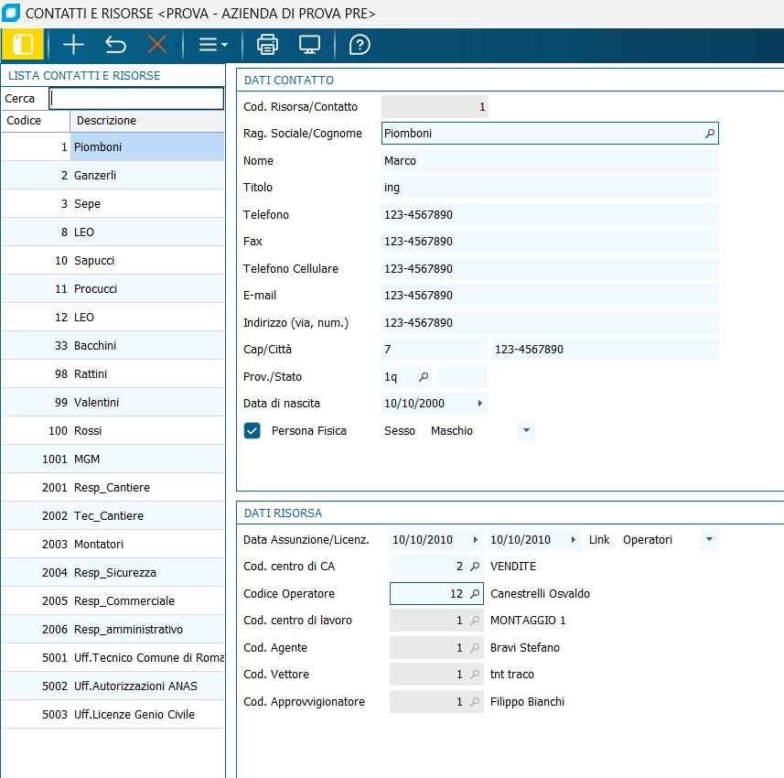Click lookup magnifier next to Codice Operatore
This screenshot has height=778, width=784.
coord(474,594)
